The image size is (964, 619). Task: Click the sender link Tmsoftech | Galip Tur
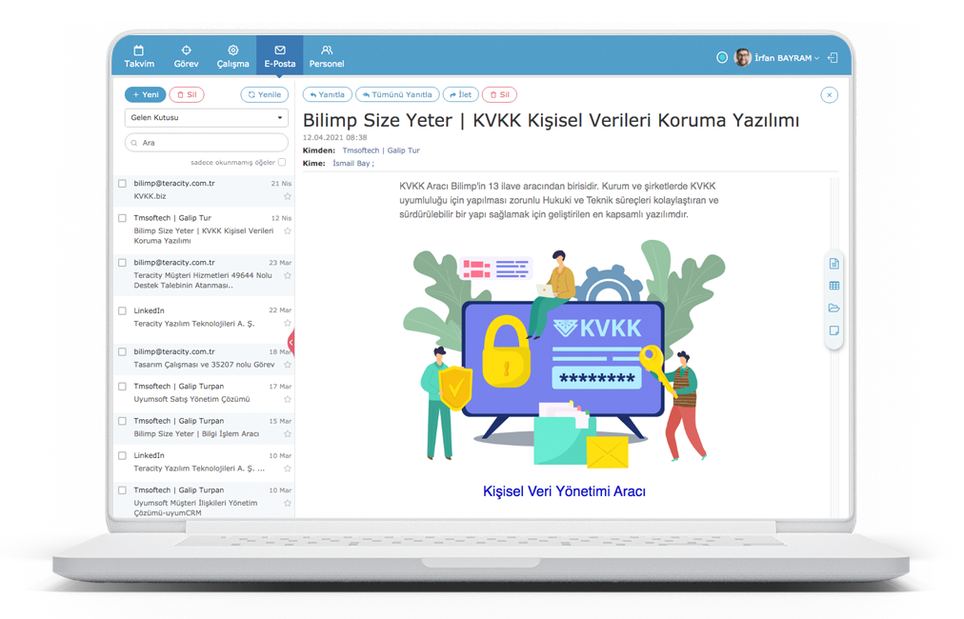[x=381, y=150]
